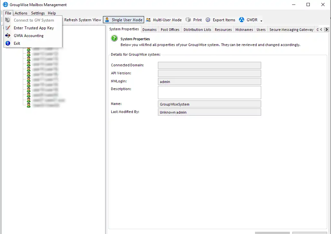
Task: Click the GWDR blue circle icon
Action: (242, 20)
